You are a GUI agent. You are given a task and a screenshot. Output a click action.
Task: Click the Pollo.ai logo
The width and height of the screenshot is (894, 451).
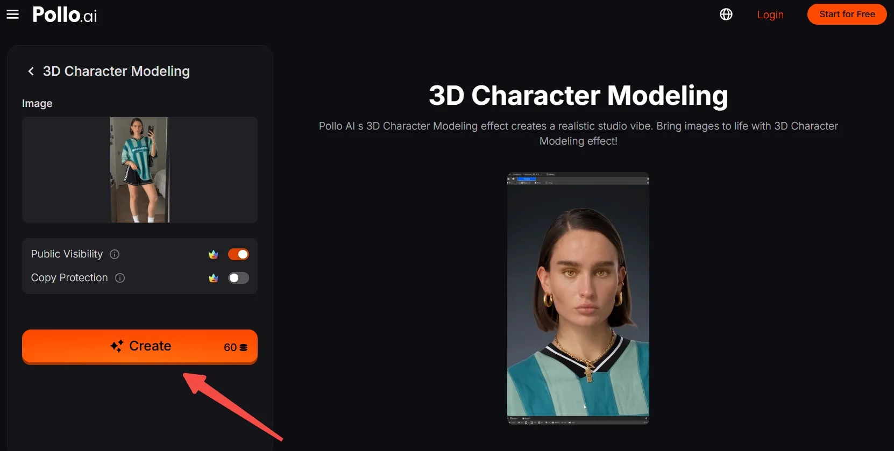point(65,15)
